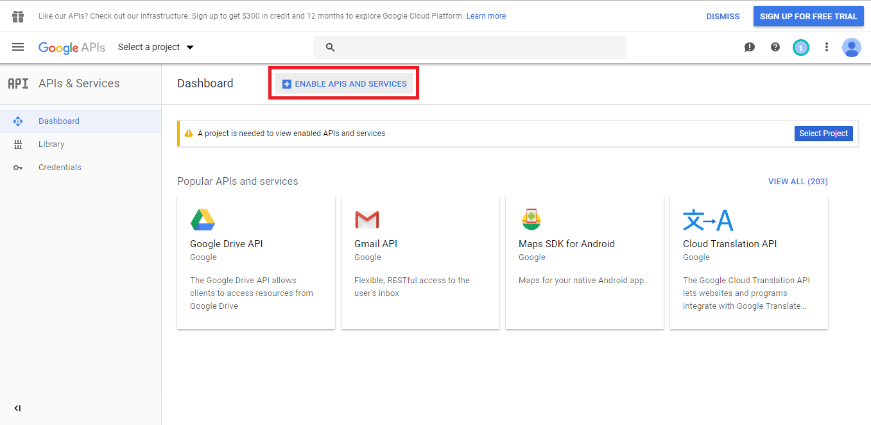Open Library in the sidebar
871x425 pixels.
[80, 144]
